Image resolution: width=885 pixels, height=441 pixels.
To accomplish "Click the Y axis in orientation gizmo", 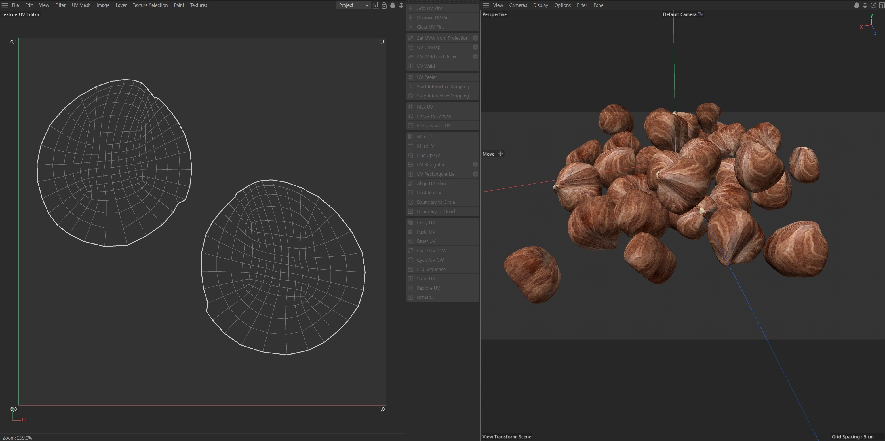I will tap(872, 16).
